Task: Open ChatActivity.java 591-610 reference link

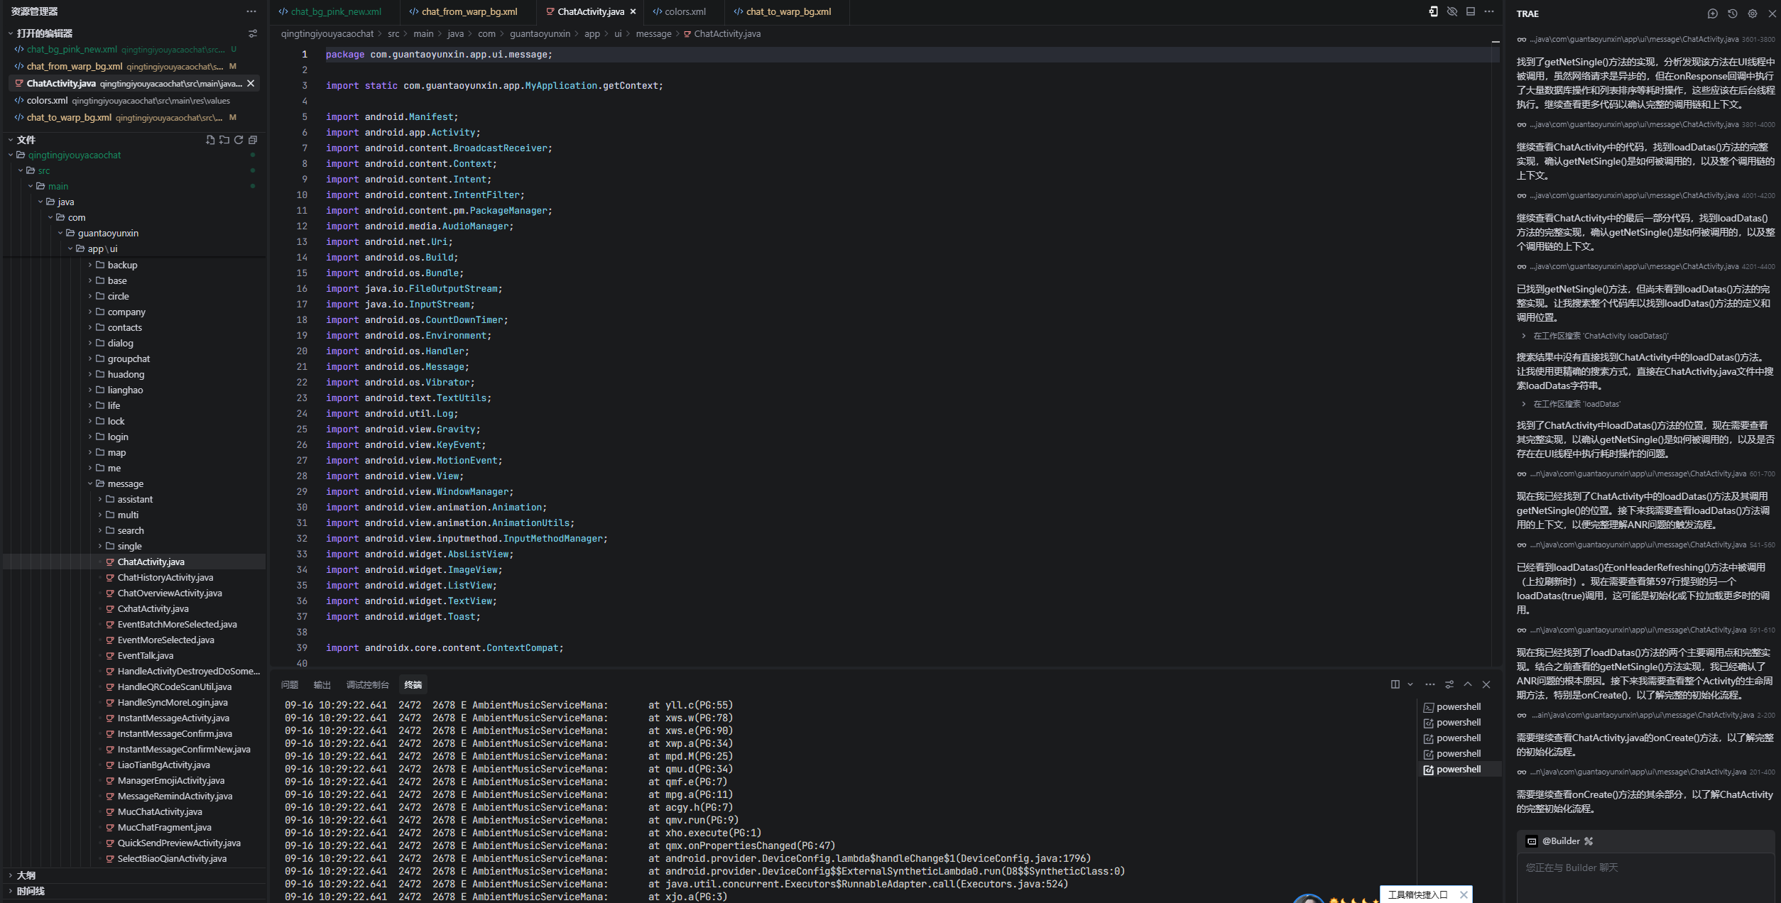Action: [x=1646, y=630]
